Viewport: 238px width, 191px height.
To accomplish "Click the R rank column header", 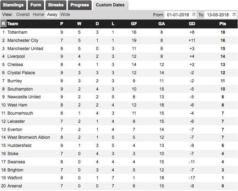I will [4, 24].
